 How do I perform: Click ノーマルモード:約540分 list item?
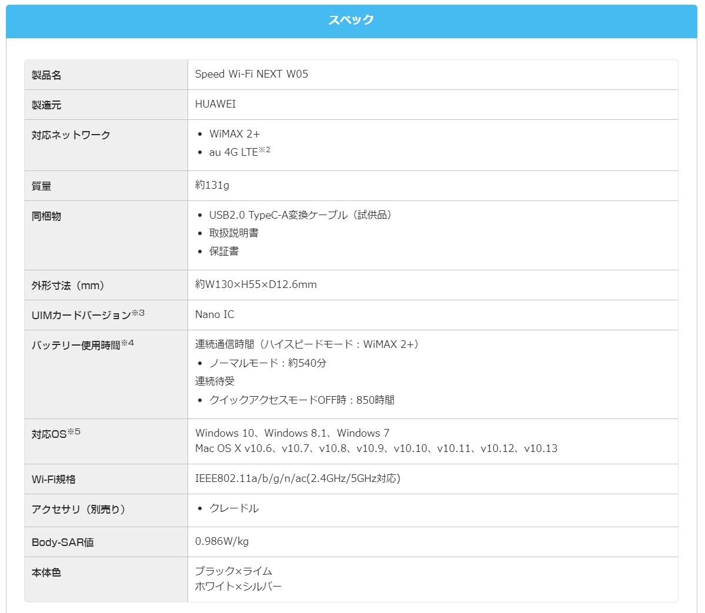(268, 363)
